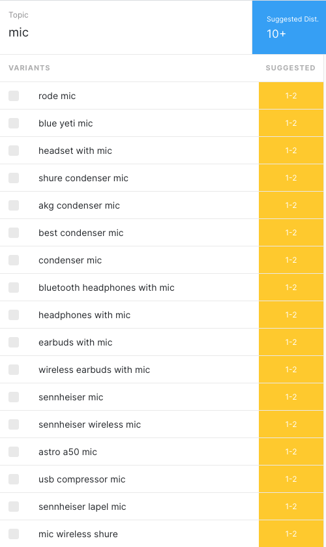Click the yellow 1-2 cell for earbuds with mic
The image size is (326, 547).
291,342
